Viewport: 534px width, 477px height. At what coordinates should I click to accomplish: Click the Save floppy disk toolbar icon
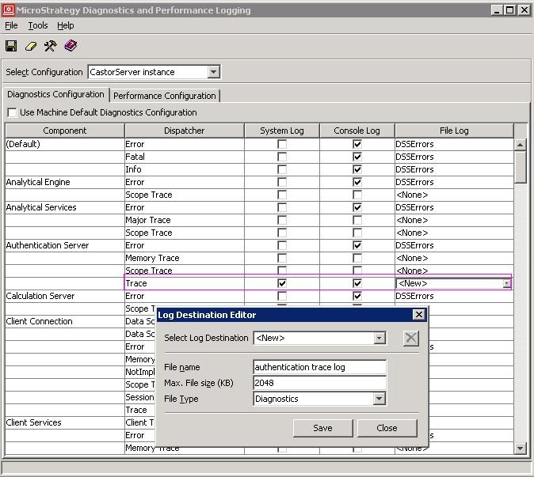(x=11, y=46)
